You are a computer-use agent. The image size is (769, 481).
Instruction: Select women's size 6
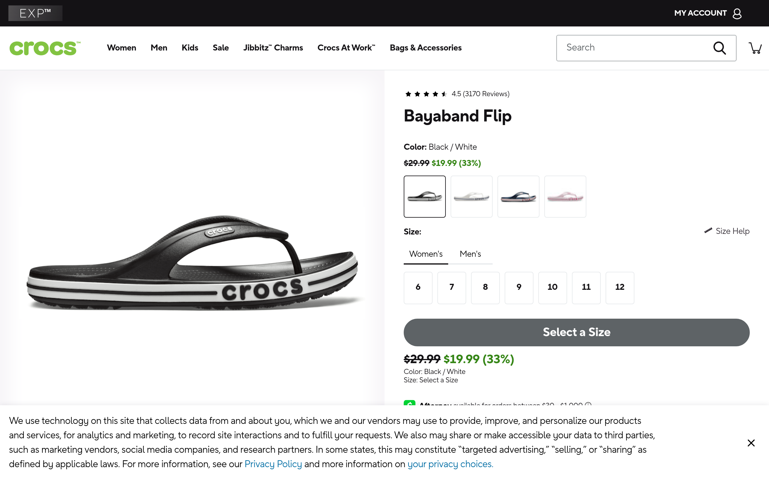418,287
